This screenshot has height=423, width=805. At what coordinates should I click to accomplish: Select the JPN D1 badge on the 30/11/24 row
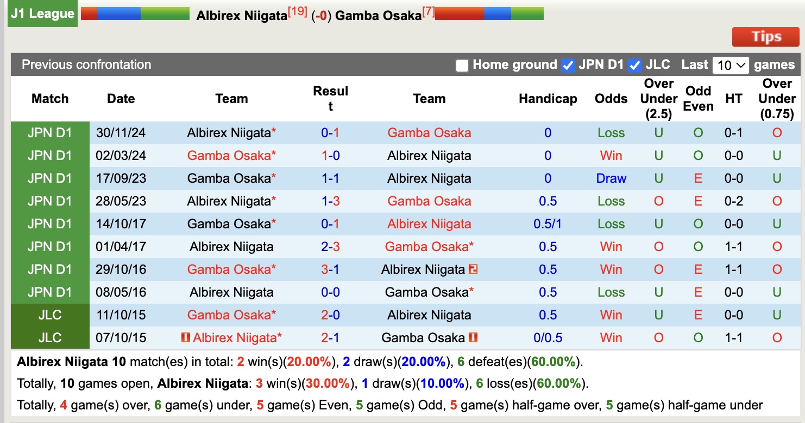pyautogui.click(x=49, y=132)
